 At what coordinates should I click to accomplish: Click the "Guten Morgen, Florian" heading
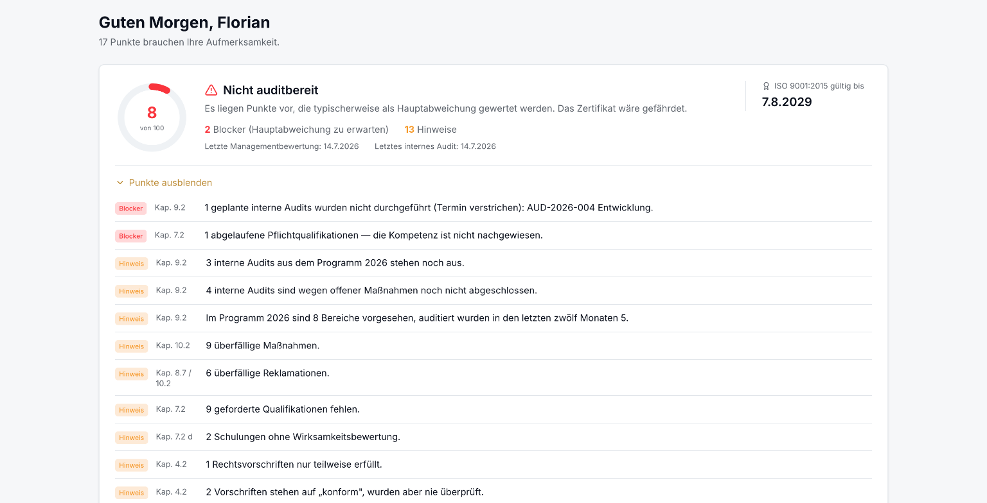tap(184, 22)
